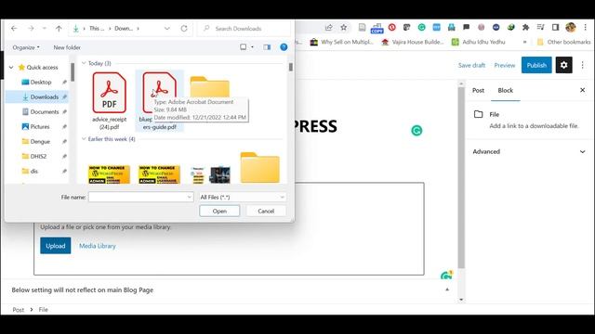Collapse the Earlier this week group
Image resolution: width=595 pixels, height=334 pixels.
coord(84,139)
